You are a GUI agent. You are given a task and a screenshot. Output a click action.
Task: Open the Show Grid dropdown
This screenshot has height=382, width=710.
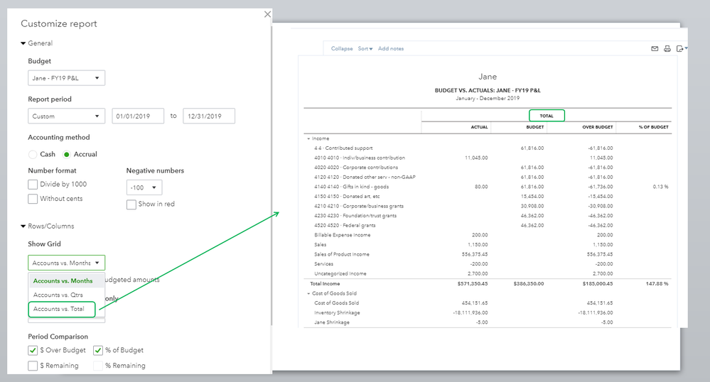pos(67,263)
